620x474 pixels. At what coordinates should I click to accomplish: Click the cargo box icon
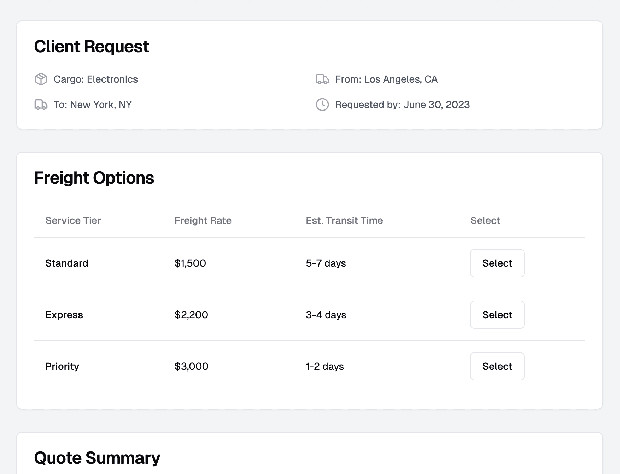(41, 79)
